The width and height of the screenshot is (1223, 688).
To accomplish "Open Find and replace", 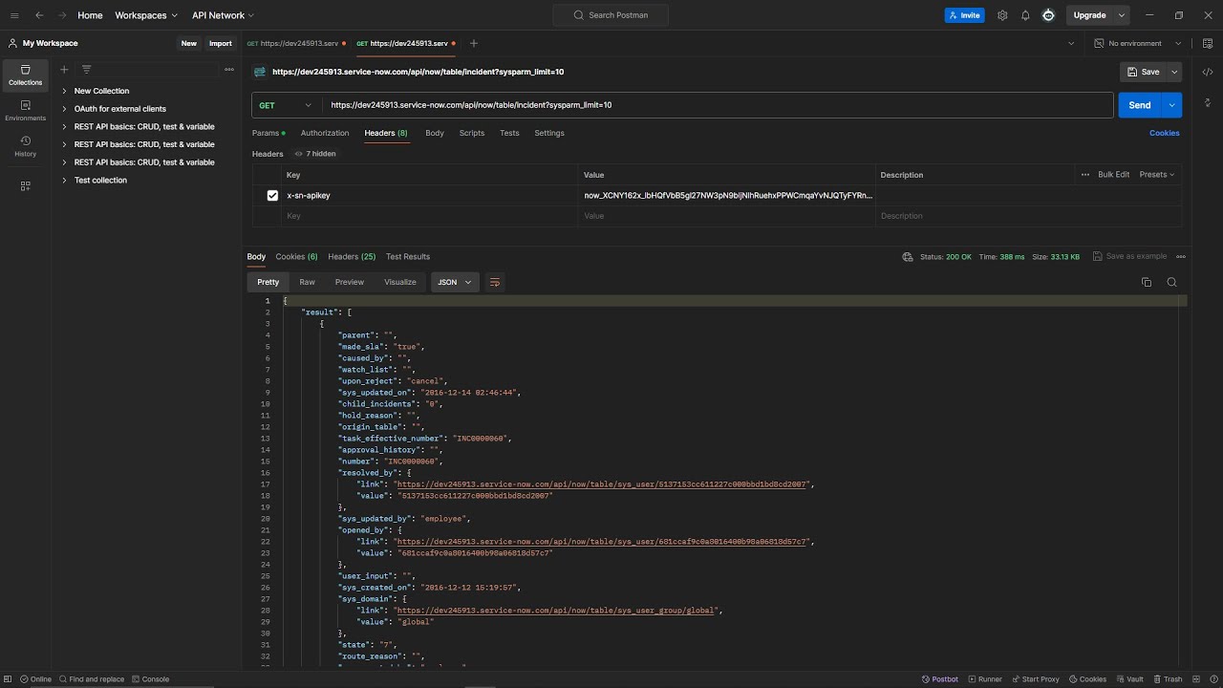I will pos(91,679).
